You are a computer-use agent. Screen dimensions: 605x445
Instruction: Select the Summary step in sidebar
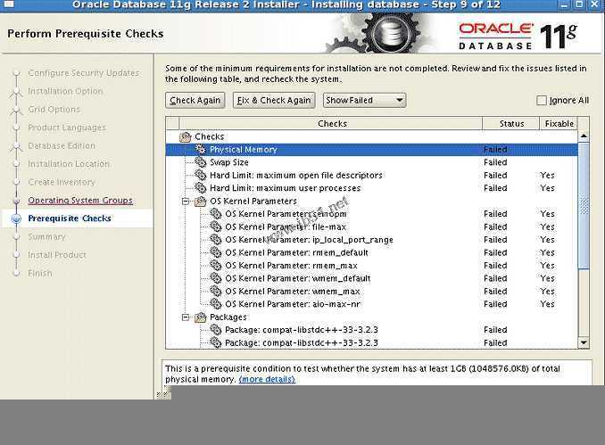46,236
